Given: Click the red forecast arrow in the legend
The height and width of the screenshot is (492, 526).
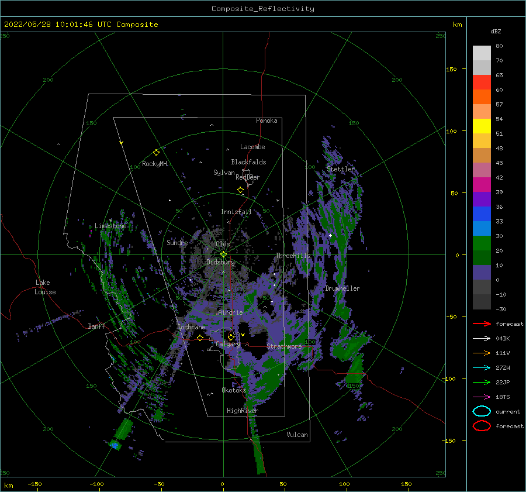Looking at the screenshot, I should coord(482,324).
